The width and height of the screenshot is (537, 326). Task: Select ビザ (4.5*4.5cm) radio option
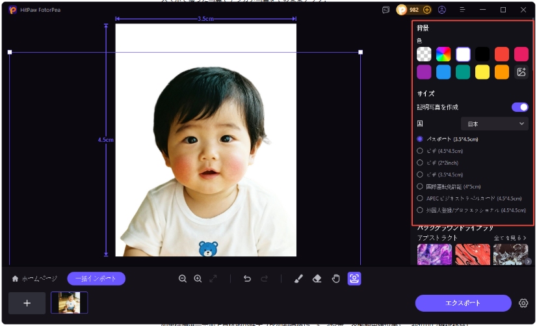tap(420, 151)
